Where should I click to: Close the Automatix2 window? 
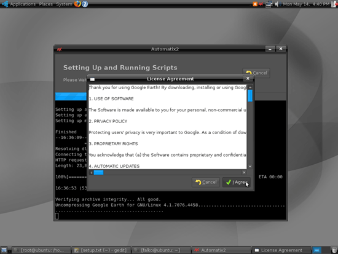[281, 49]
